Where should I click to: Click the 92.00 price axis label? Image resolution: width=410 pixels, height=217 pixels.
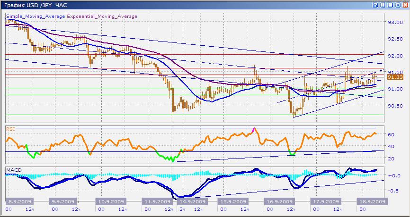395,56
